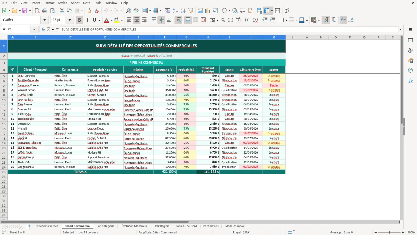417x235 pixels.
Task: Toggle Align Right
Action: click(144, 20)
